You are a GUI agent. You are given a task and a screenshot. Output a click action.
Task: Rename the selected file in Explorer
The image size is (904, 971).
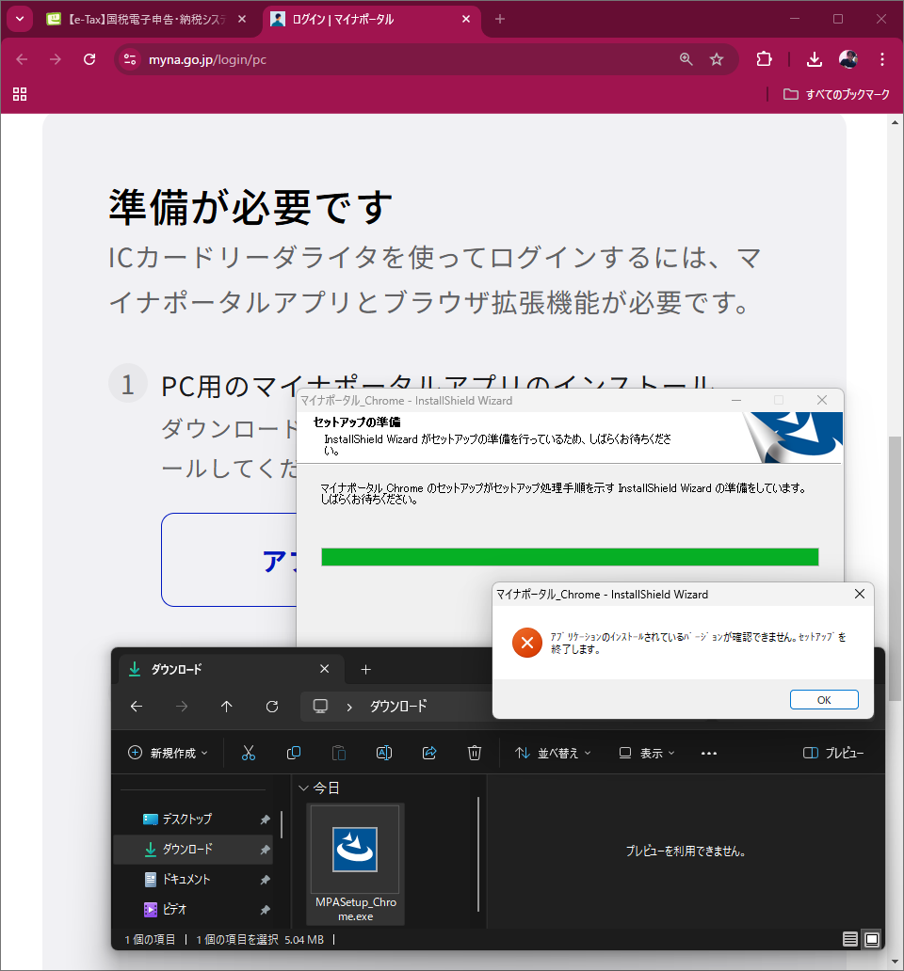[384, 753]
